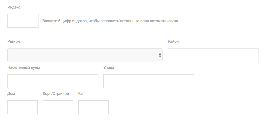Click the Корп/Стр/иное label
Screen dimensions: 267x125
click(x=56, y=93)
